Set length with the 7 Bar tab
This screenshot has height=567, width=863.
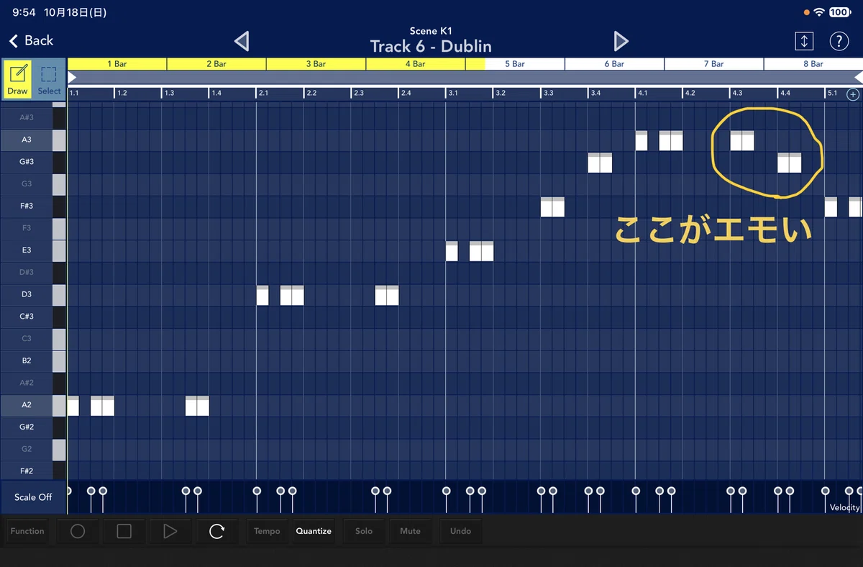point(714,64)
